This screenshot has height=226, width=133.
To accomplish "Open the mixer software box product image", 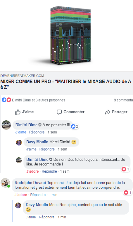I will coord(70,35).
